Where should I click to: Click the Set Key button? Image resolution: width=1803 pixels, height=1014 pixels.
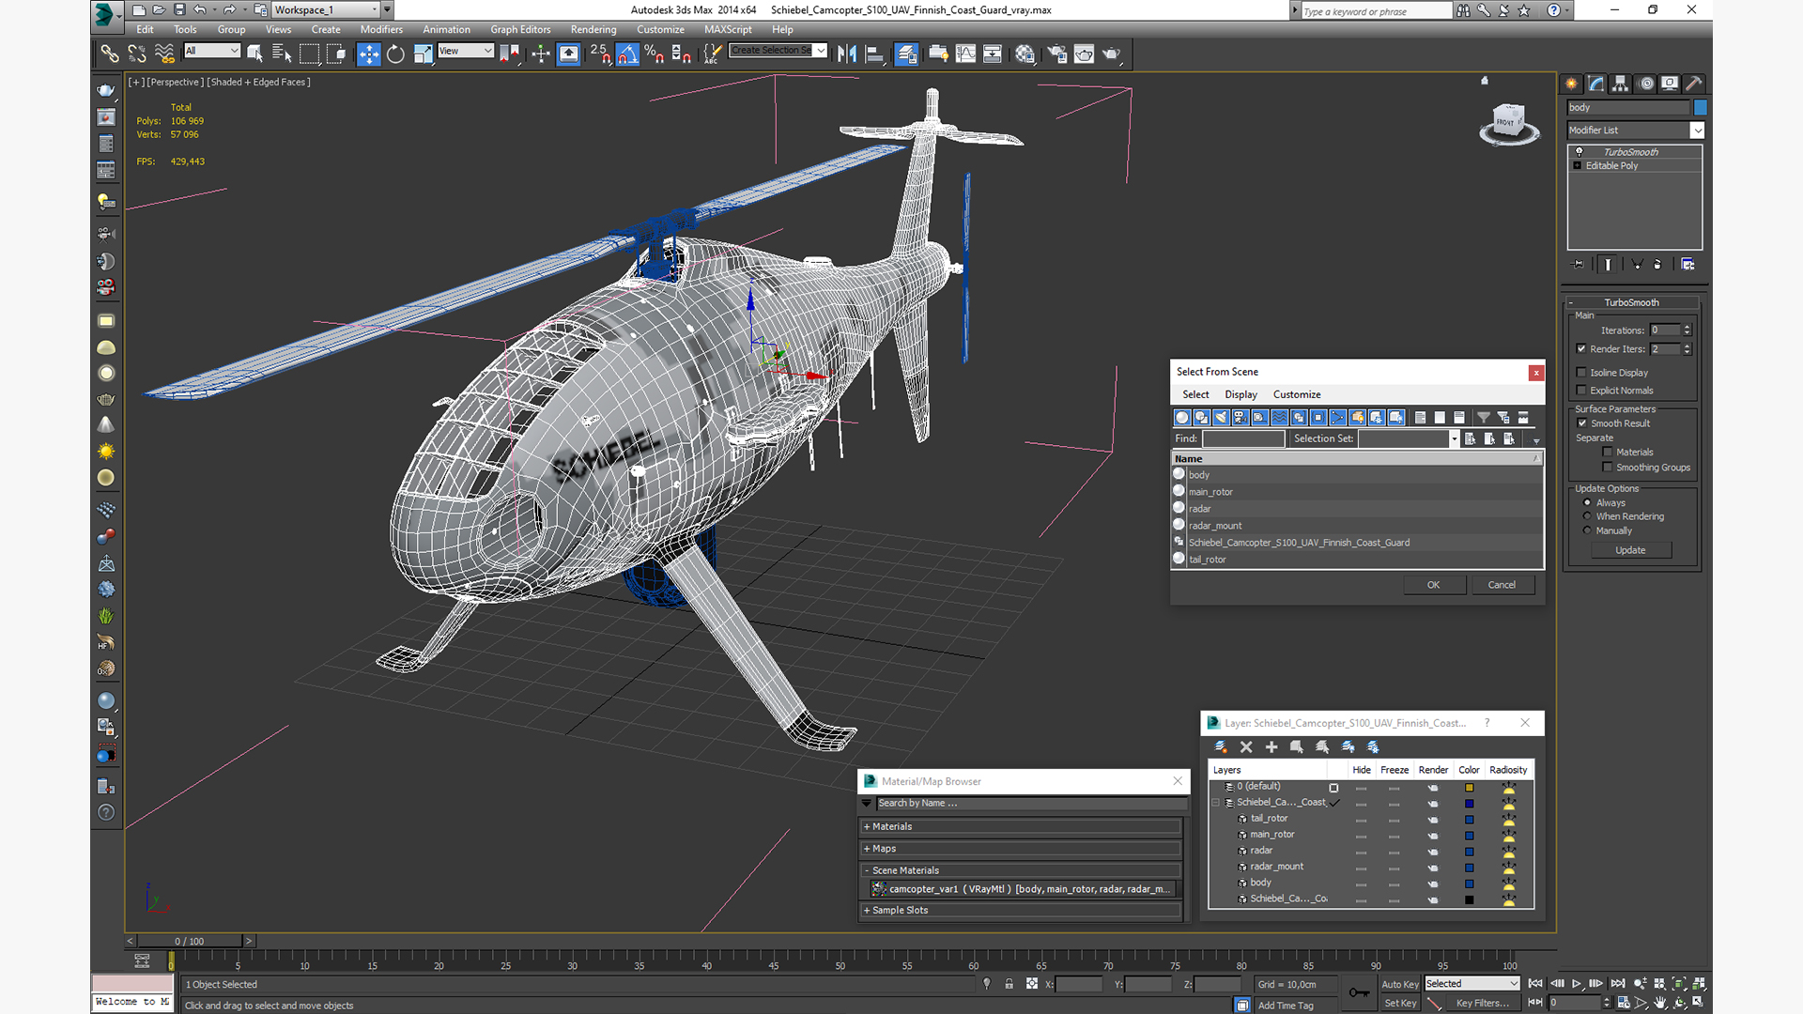click(1399, 1003)
